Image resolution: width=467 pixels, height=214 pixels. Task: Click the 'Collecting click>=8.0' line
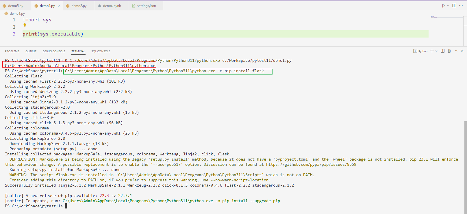[29, 118]
